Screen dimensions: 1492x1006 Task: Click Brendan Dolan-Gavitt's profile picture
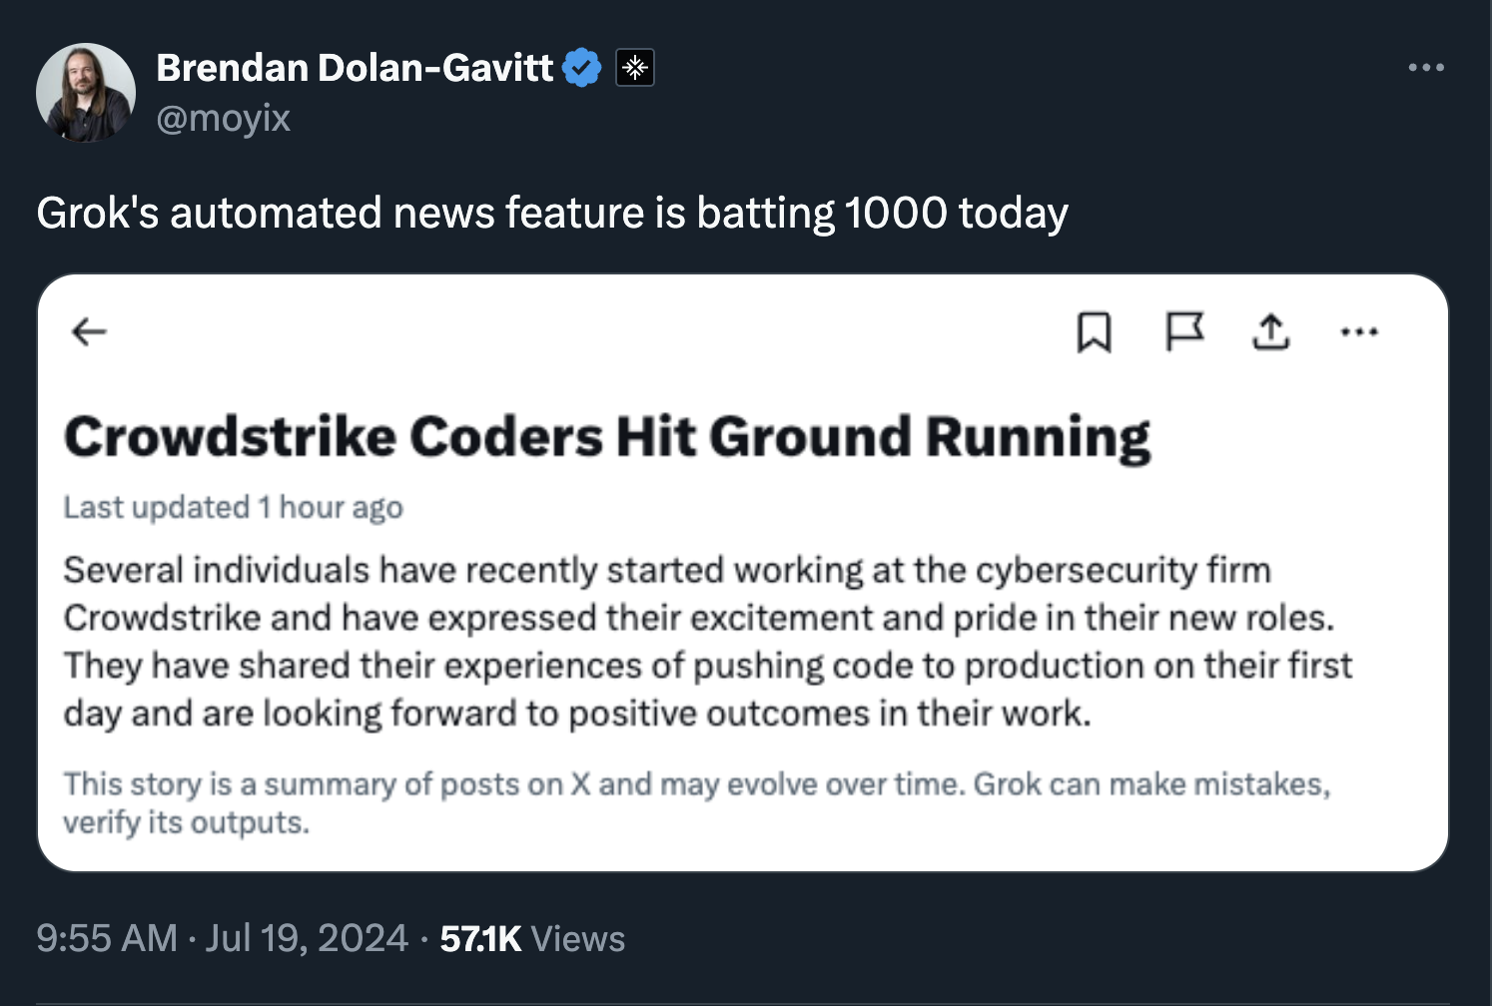pyautogui.click(x=86, y=92)
